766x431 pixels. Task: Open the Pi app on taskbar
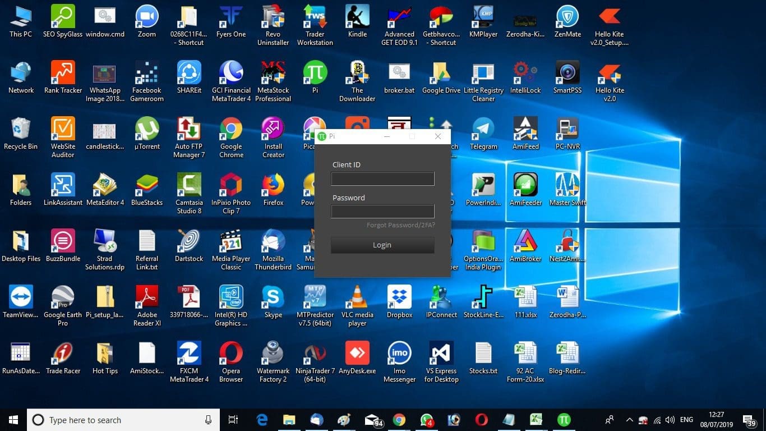coord(564,420)
